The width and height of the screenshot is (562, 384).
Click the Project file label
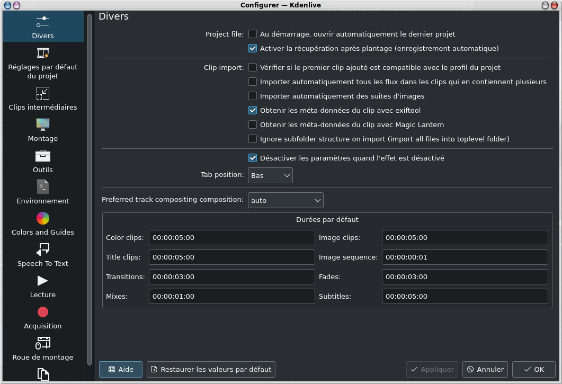225,34
